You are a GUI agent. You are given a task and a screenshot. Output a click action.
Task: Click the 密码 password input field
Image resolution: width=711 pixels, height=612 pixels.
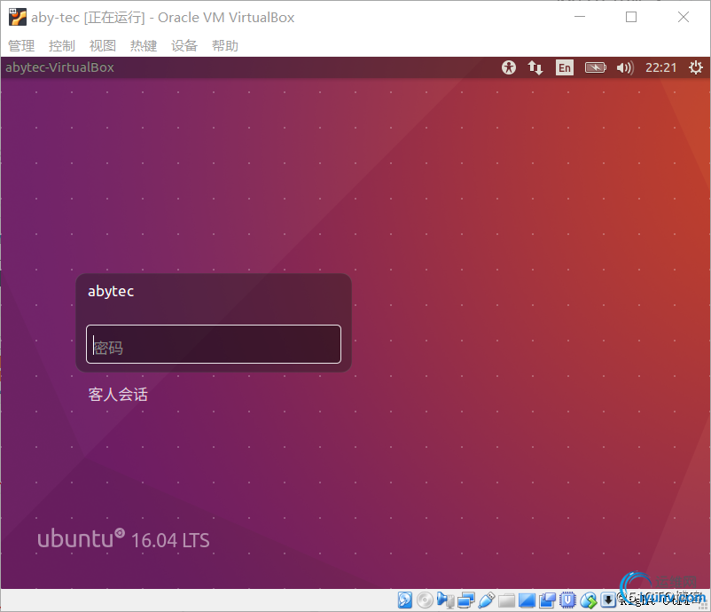click(x=214, y=344)
